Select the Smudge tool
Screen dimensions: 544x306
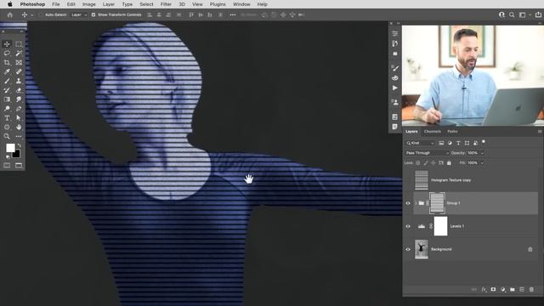point(19,99)
